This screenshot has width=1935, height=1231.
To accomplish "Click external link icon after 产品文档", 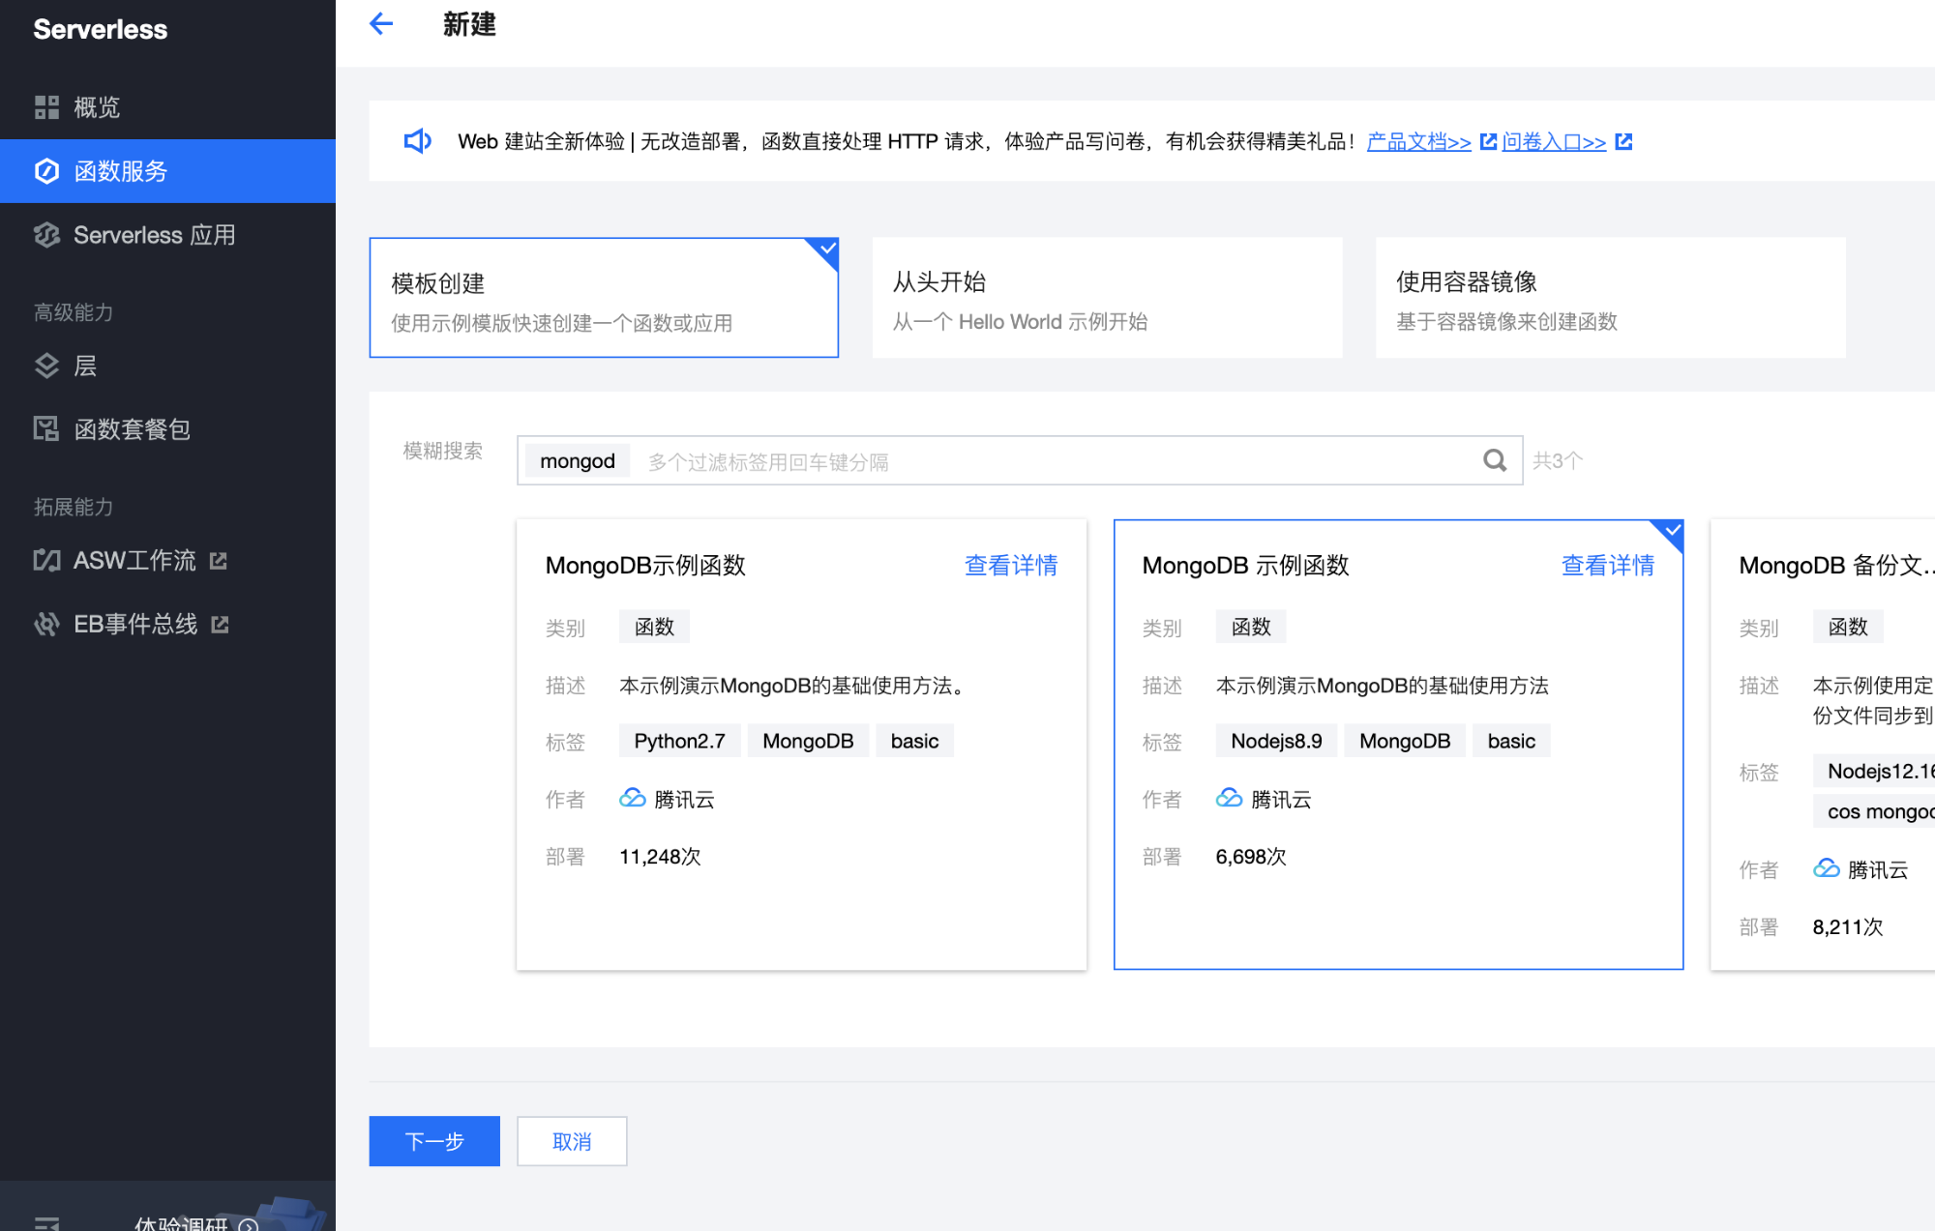I will (1488, 142).
